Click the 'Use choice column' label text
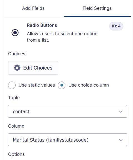The height and width of the screenshot is (160, 133). (88, 85)
